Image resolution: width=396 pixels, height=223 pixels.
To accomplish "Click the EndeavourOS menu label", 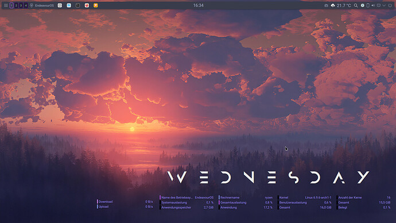I will click(x=44, y=5).
